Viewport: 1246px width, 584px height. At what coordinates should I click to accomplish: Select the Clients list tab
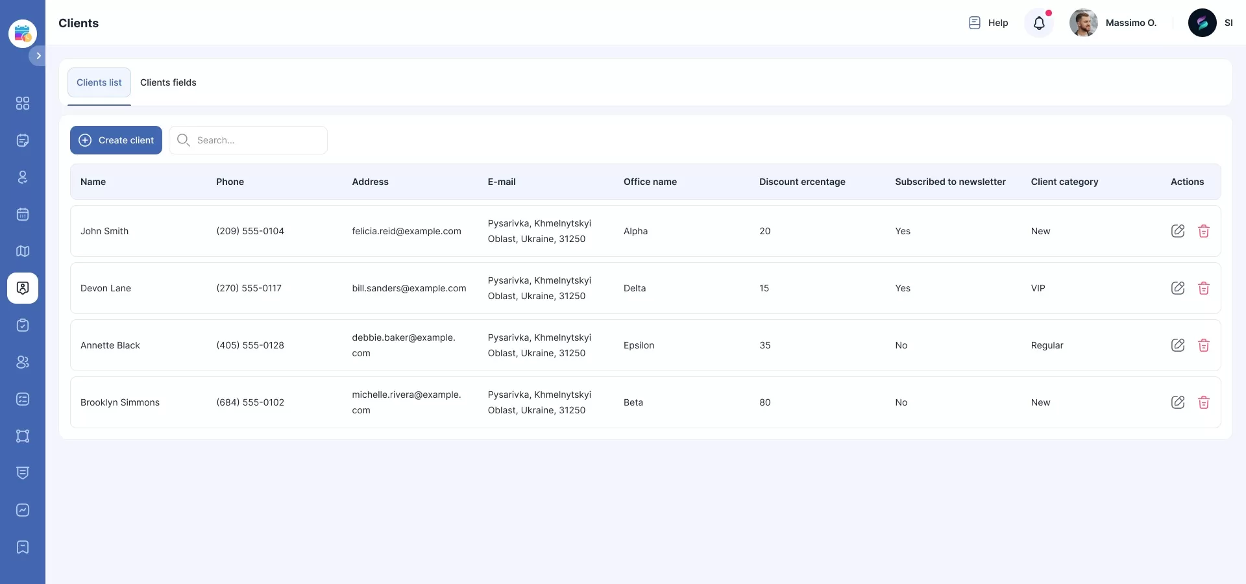[99, 82]
